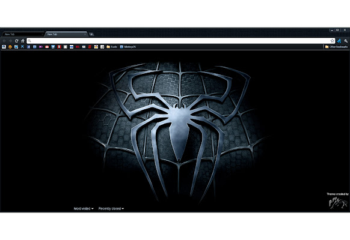Open the Radio bookmarks folder
Image resolution: width=350 pixels, height=240 pixels.
click(x=112, y=47)
